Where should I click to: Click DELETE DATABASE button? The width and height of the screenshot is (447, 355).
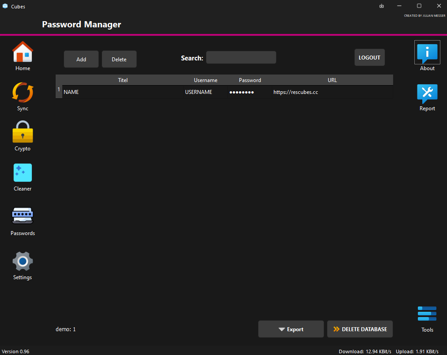(x=360, y=329)
